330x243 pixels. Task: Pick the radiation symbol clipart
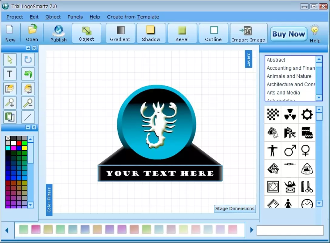(290, 115)
